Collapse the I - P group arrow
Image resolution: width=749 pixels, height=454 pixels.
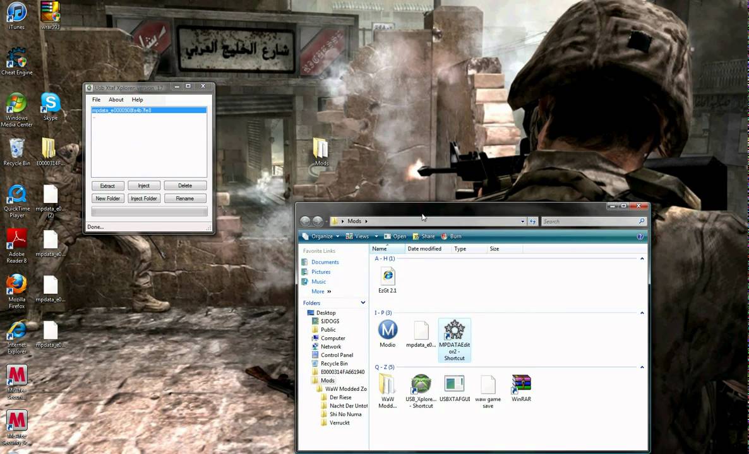click(642, 313)
